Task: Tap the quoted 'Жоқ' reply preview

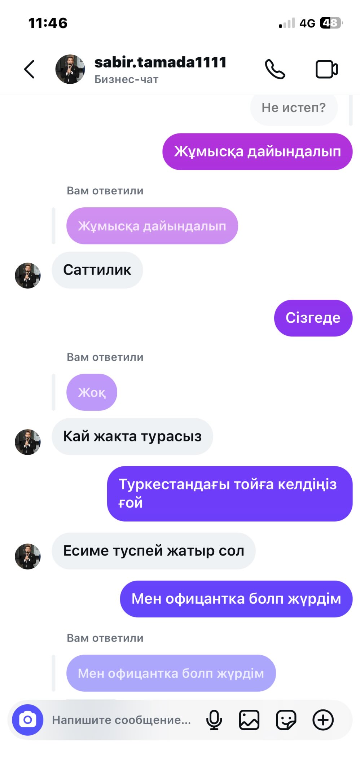Action: click(92, 392)
